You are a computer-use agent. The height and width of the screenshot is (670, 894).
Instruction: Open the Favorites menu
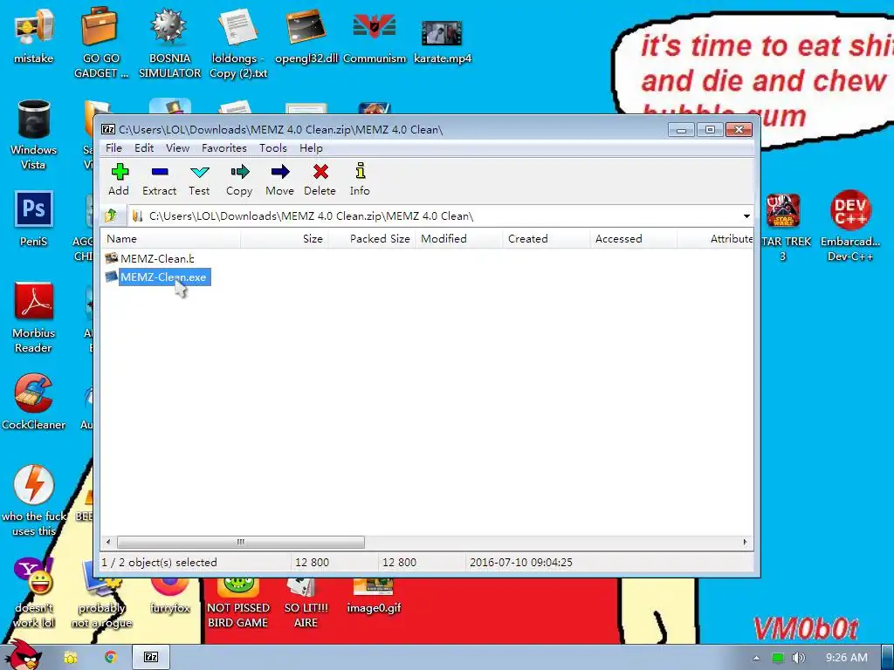click(x=224, y=148)
